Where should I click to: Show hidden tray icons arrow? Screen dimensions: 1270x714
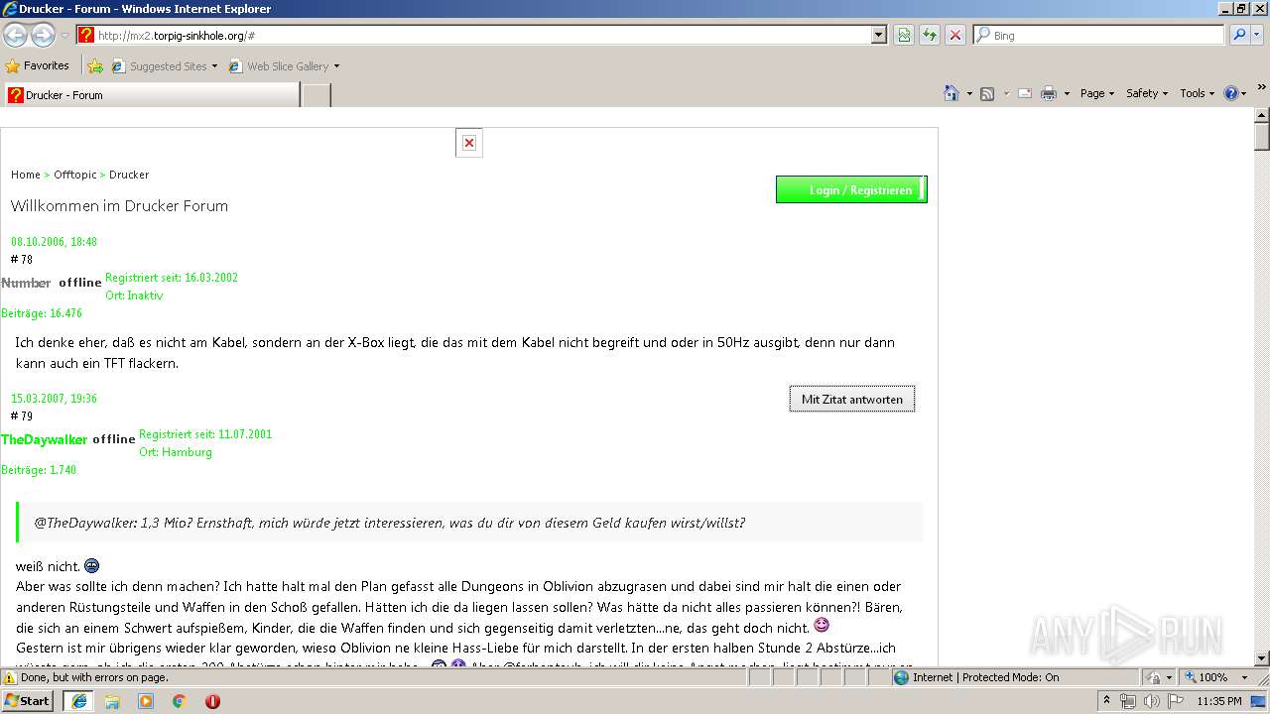(1107, 701)
